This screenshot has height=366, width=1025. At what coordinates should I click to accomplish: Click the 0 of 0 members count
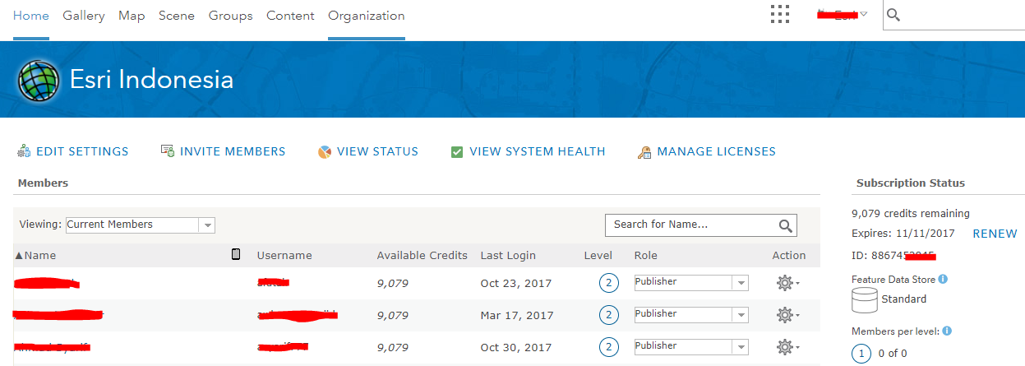(893, 354)
